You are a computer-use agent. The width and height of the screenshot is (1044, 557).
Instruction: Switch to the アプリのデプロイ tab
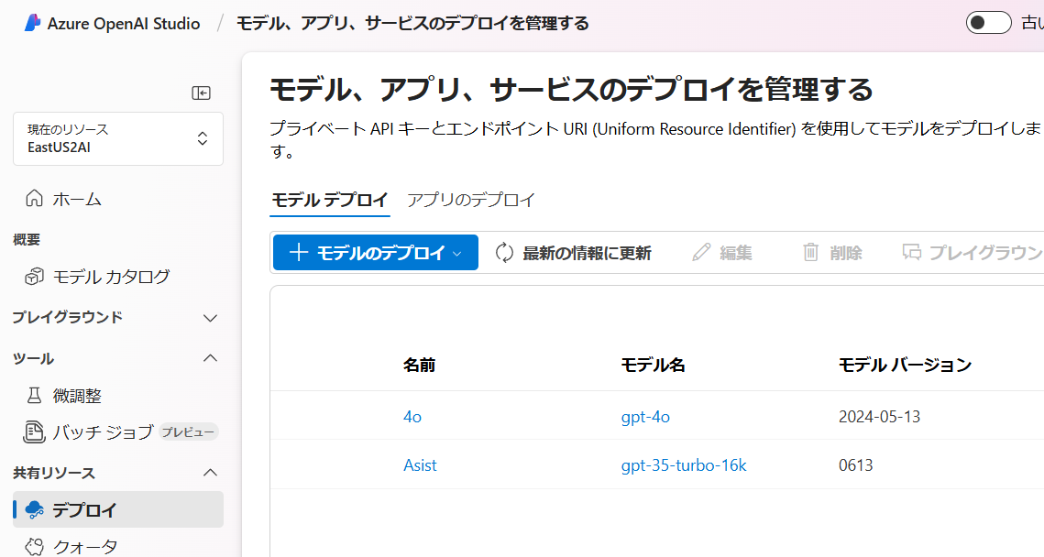471,200
